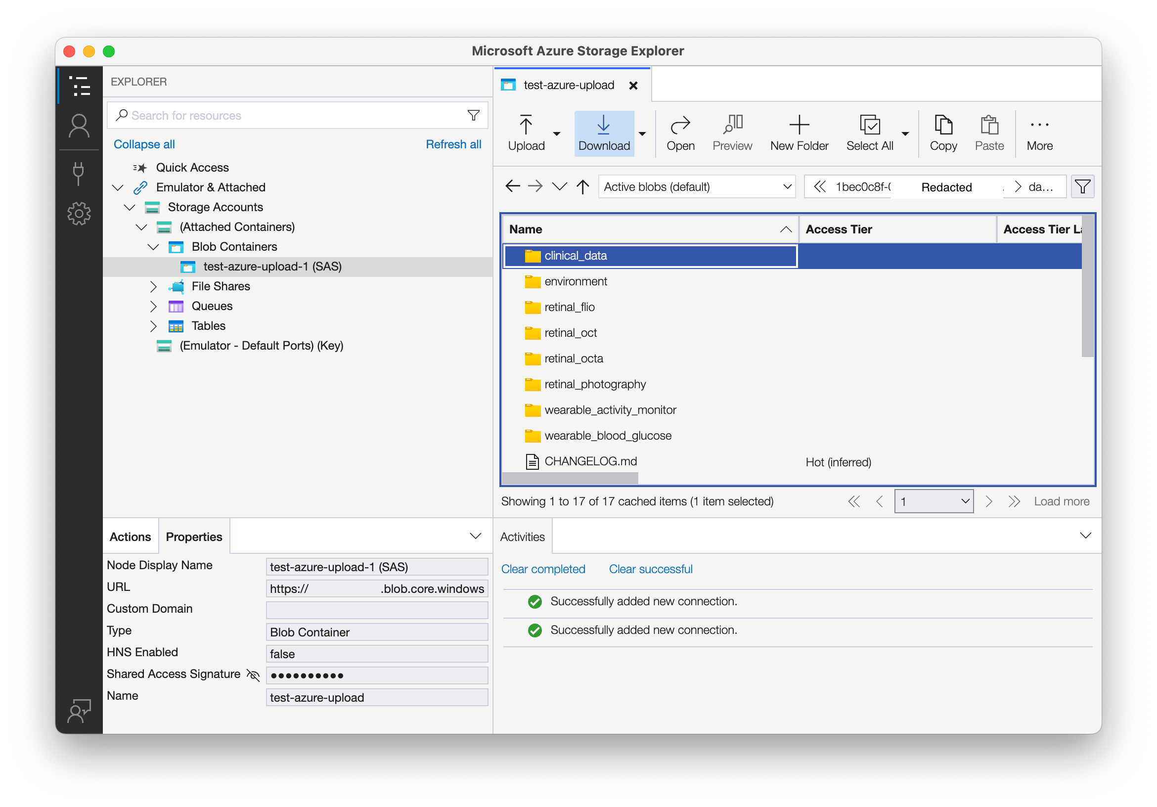Click the Search for resources field
The height and width of the screenshot is (807, 1157).
click(x=292, y=115)
